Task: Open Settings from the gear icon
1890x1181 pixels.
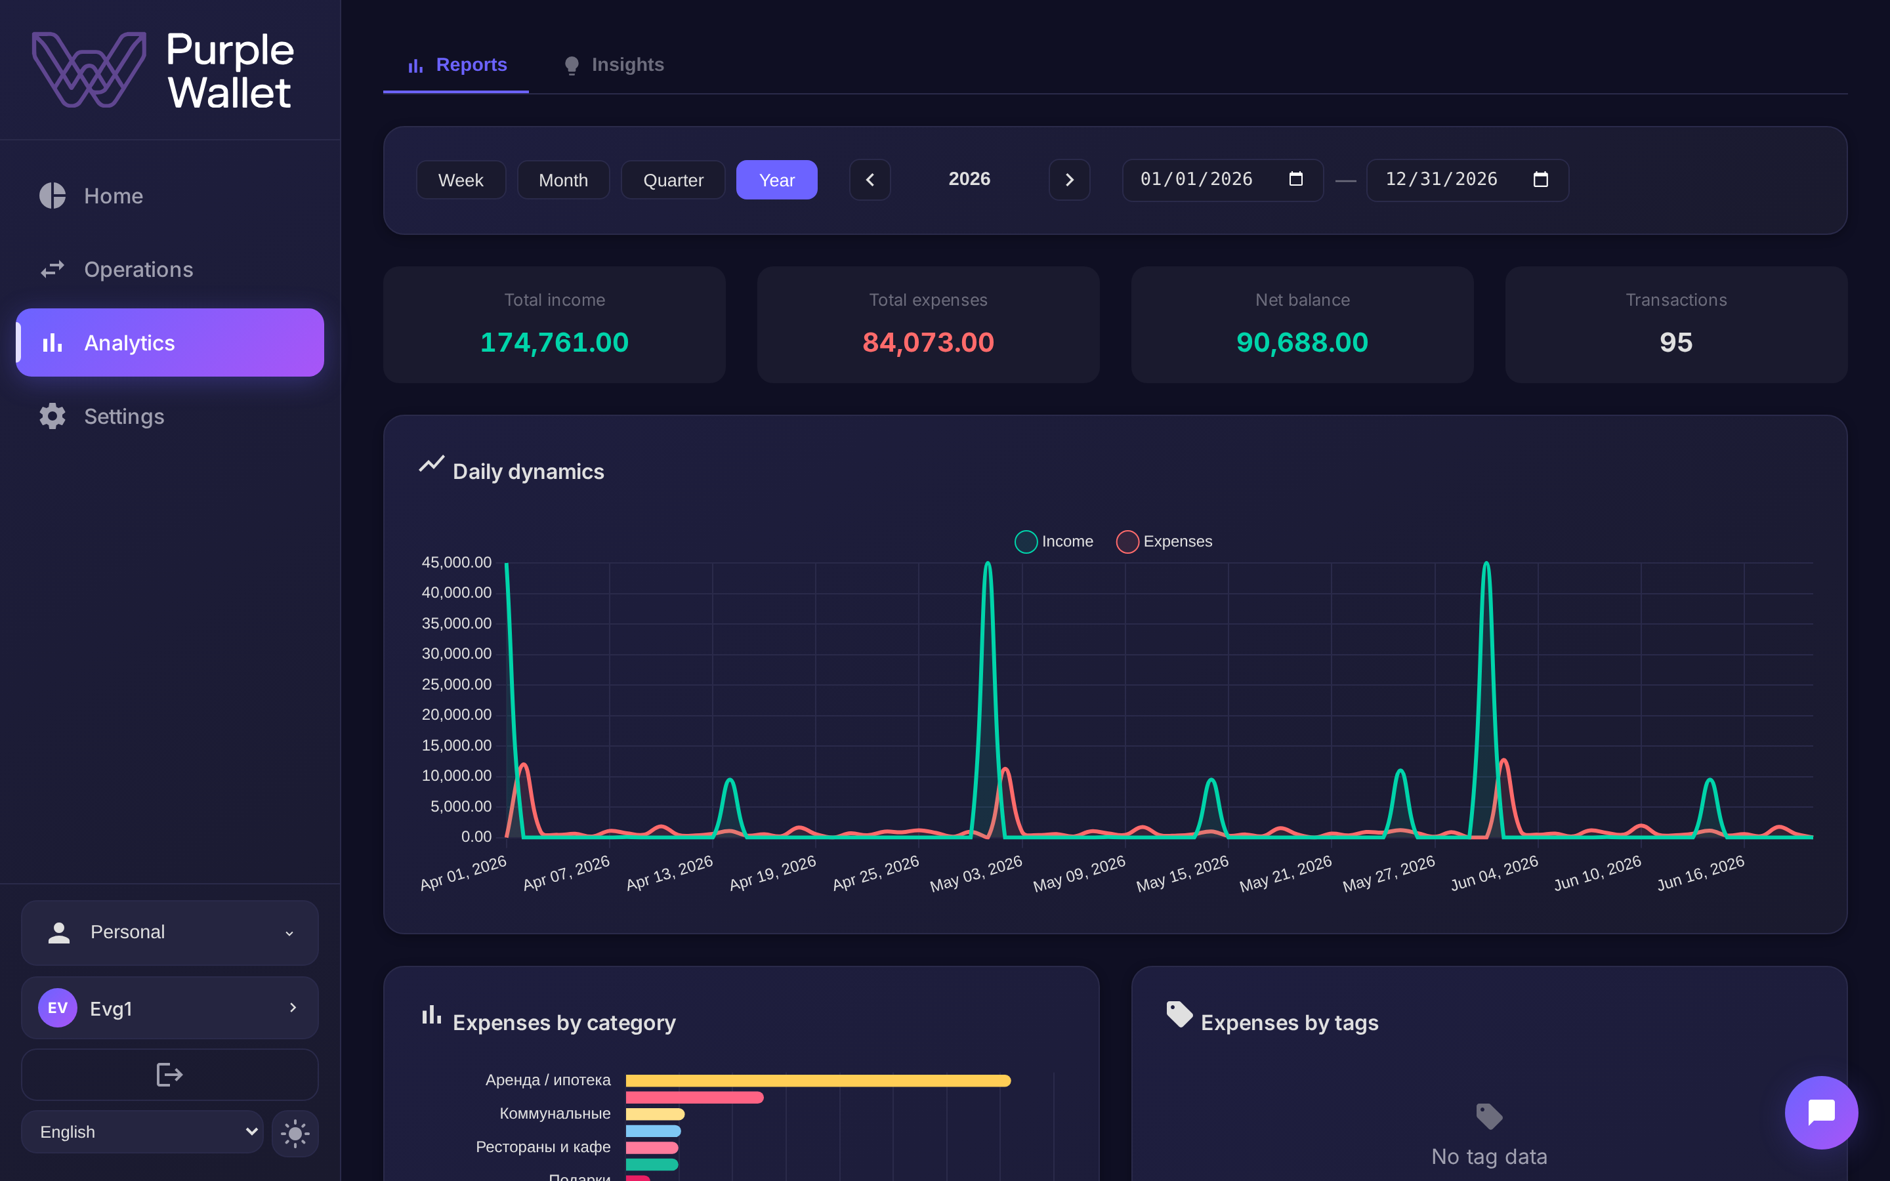Action: 52,417
